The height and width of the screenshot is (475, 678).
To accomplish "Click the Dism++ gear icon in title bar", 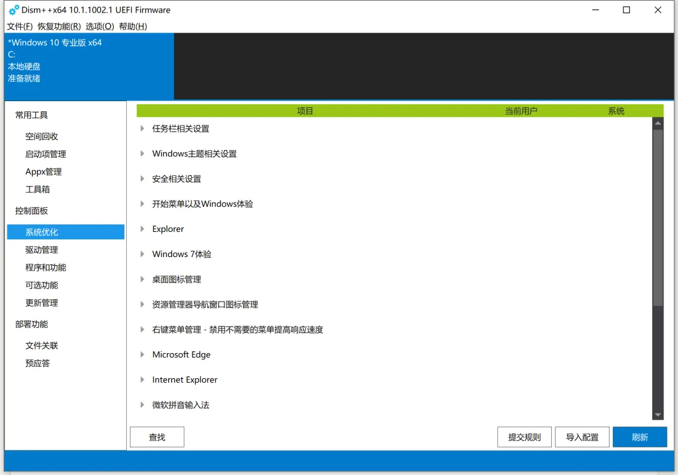I will coord(14,9).
